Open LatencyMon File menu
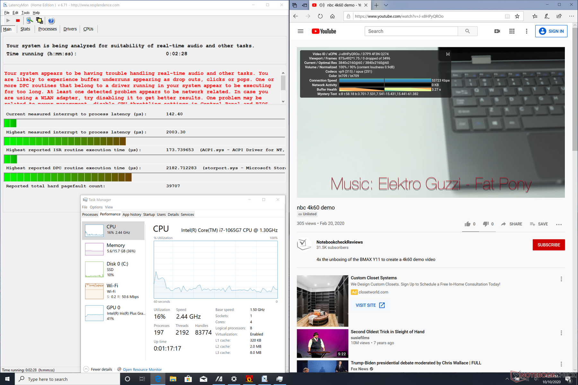 click(x=7, y=13)
